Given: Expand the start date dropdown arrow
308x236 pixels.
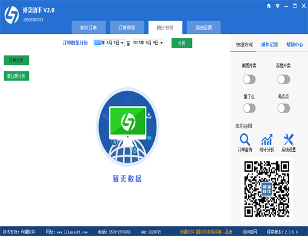Looking at the screenshot, I should point(122,43).
